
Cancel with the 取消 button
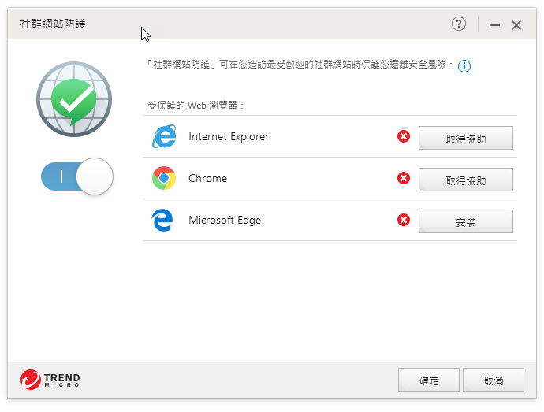click(x=493, y=380)
